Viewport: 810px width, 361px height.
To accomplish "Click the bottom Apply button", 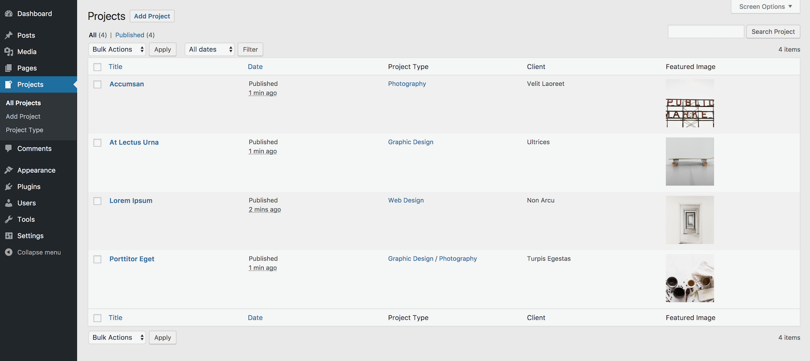I will click(x=163, y=338).
